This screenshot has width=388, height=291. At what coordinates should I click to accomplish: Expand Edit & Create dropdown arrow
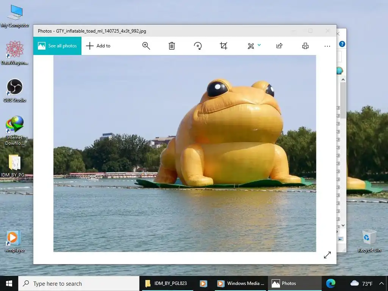pyautogui.click(x=259, y=45)
